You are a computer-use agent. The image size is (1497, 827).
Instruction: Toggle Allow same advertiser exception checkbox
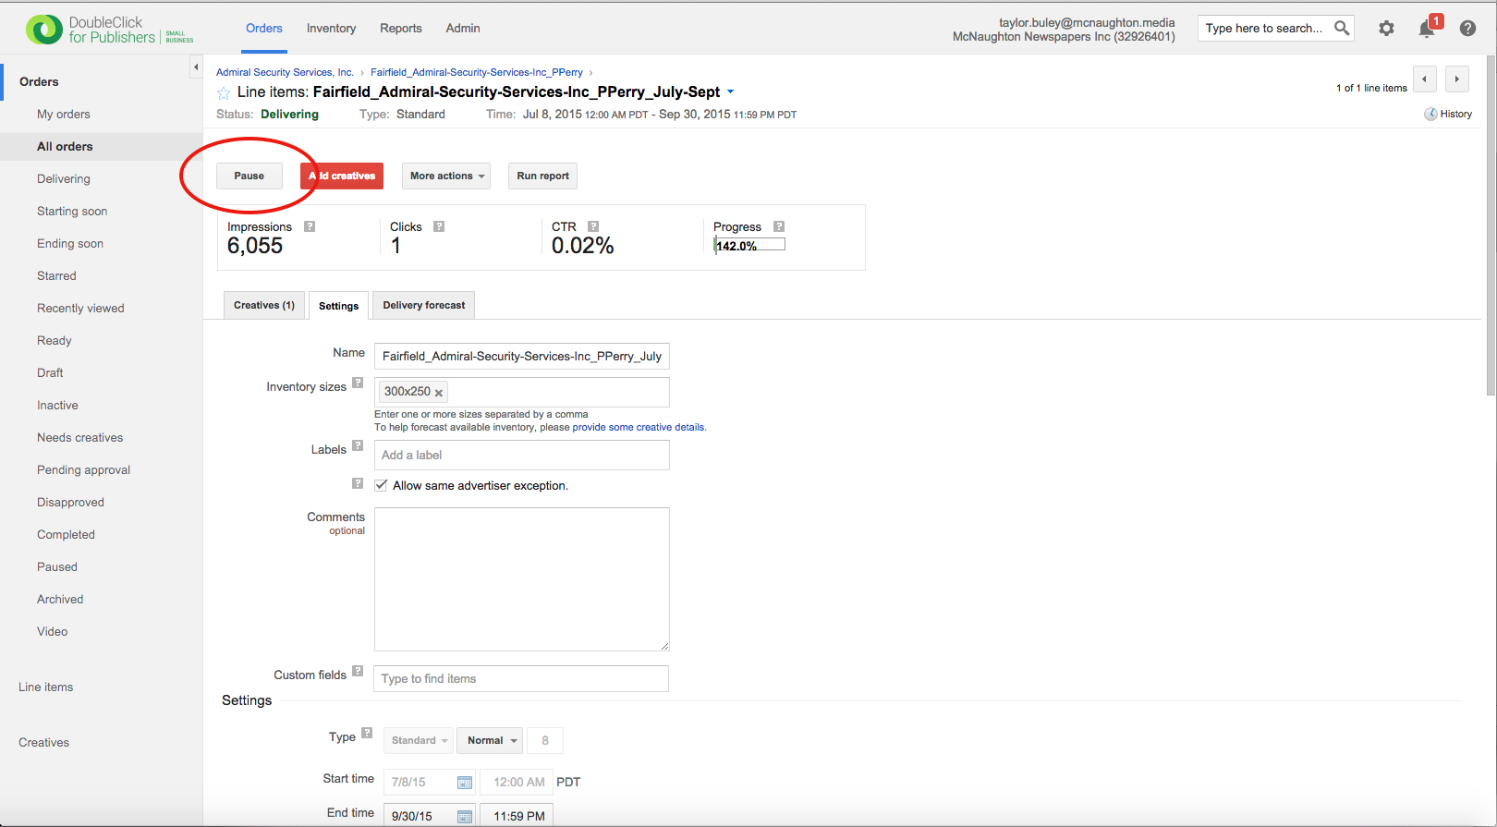381,485
